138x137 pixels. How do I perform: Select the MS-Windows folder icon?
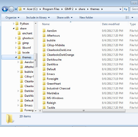point(44,98)
